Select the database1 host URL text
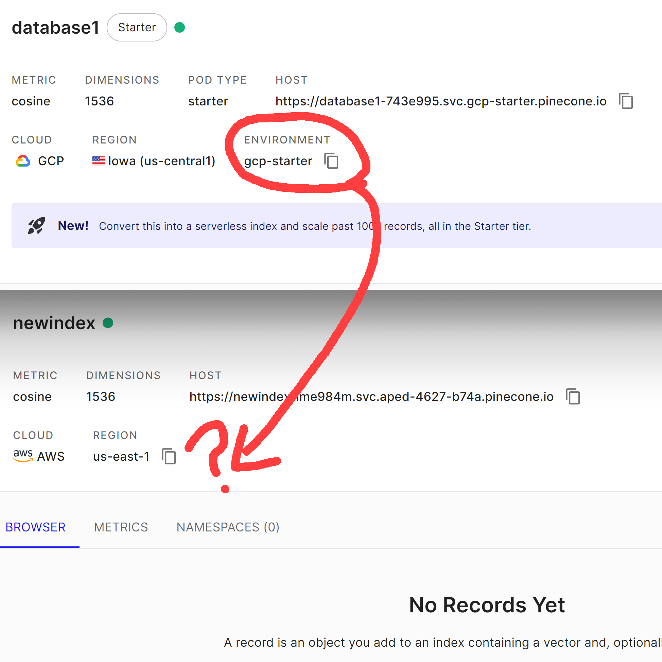The image size is (662, 662). 441,101
